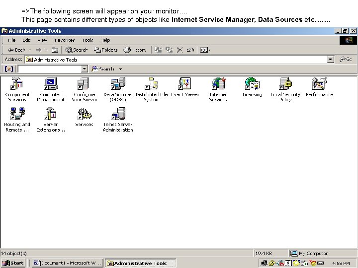Viewport: 358px width, 268px height.
Task: Open the Tools menu
Action: 88,40
